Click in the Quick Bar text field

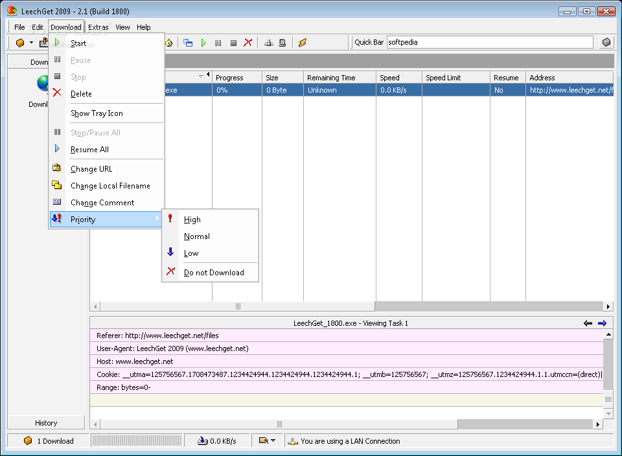pos(490,42)
